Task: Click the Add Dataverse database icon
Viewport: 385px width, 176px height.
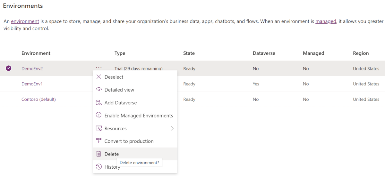Action: coord(99,103)
